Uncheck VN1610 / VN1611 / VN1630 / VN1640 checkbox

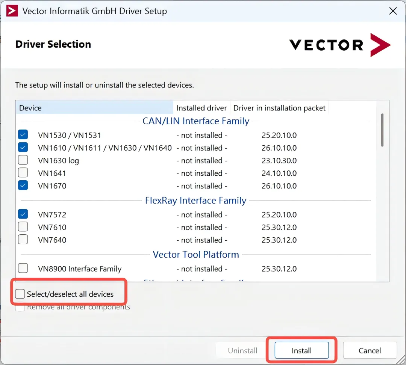coord(23,147)
